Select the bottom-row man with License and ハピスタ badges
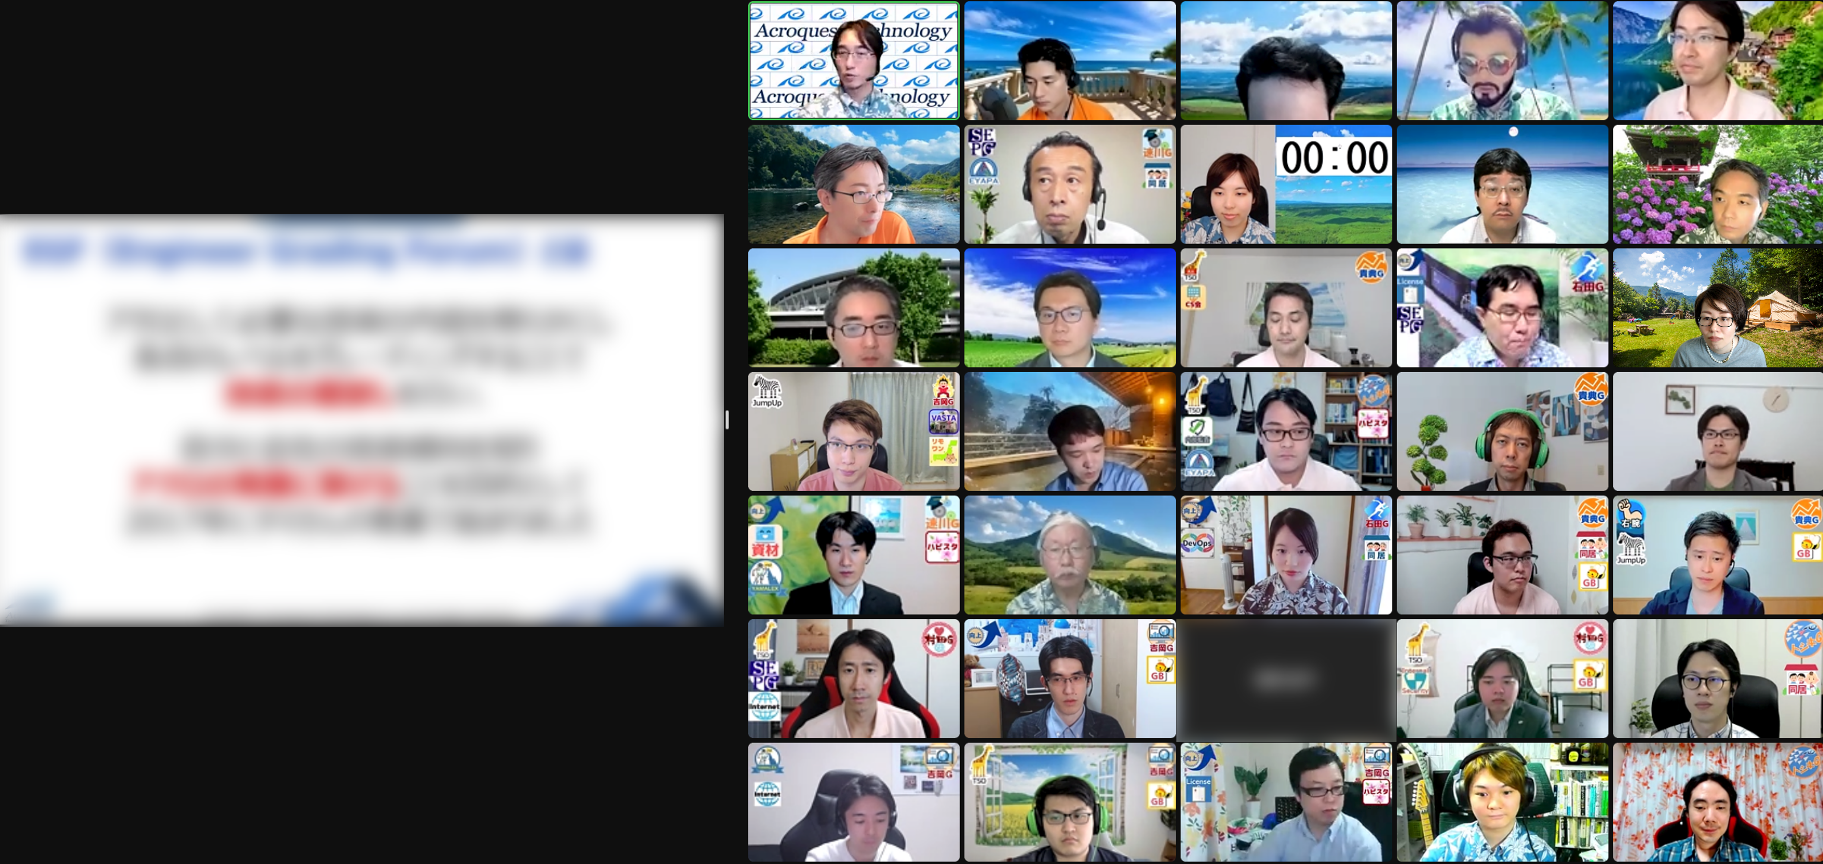 tap(1286, 802)
